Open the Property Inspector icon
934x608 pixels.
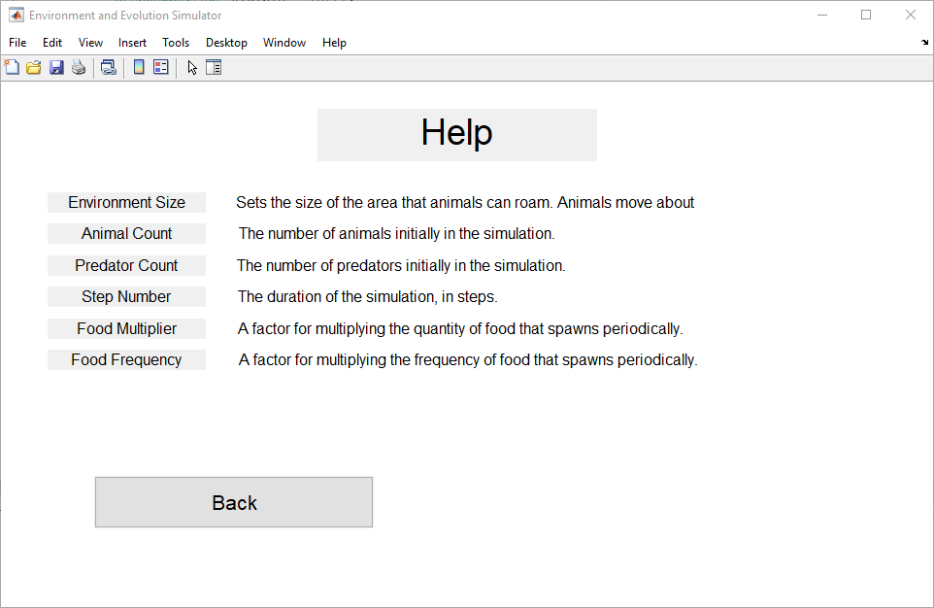click(214, 67)
